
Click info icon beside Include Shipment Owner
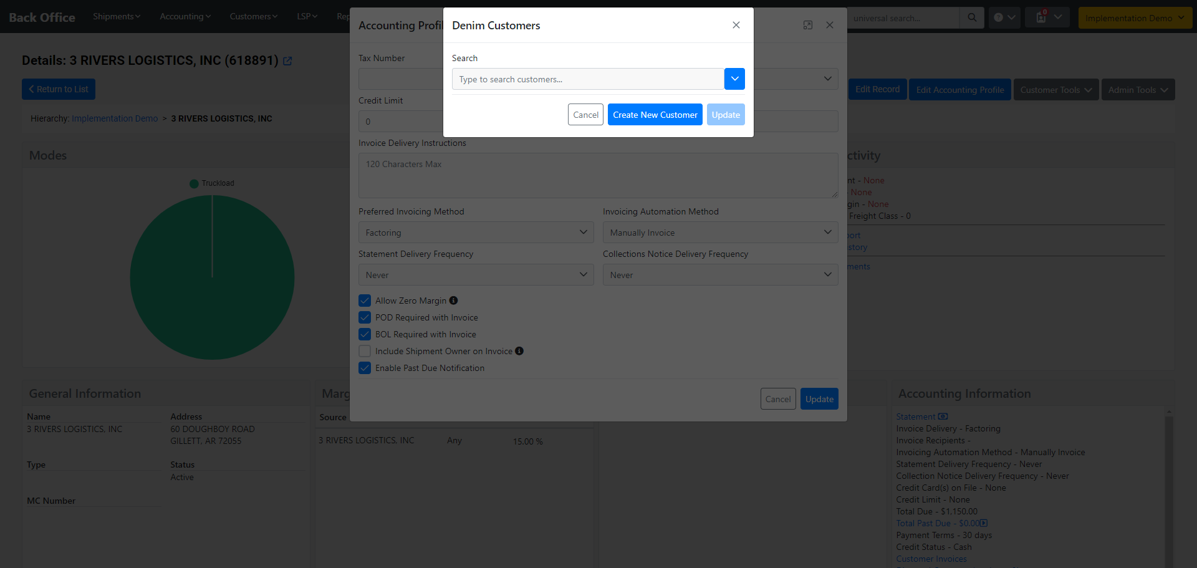tap(519, 351)
